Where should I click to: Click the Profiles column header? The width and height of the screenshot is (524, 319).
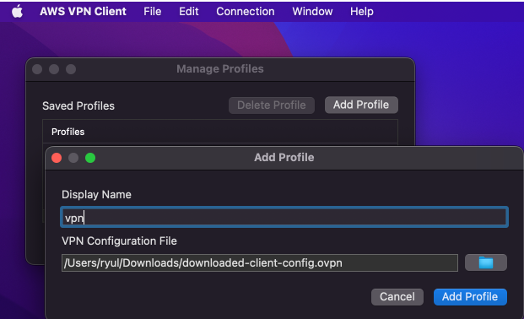[x=220, y=132]
